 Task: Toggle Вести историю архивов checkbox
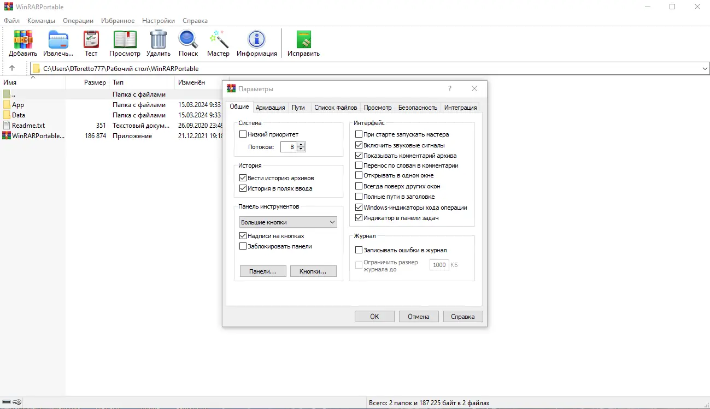tap(243, 178)
